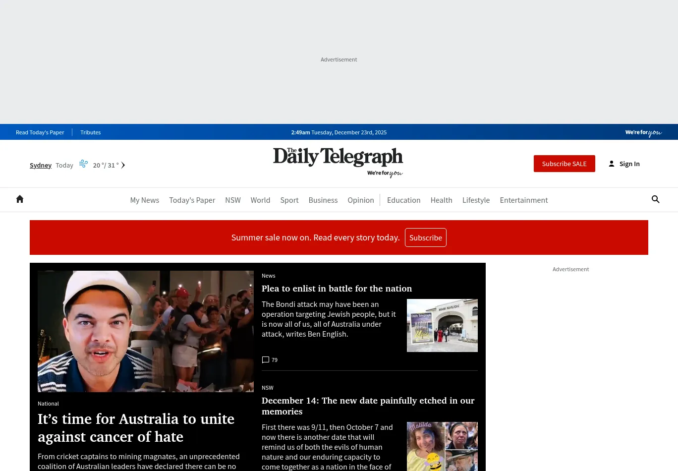Expand the weather forecast chevron arrow
Viewport: 678px width, 471px height.
pos(123,165)
